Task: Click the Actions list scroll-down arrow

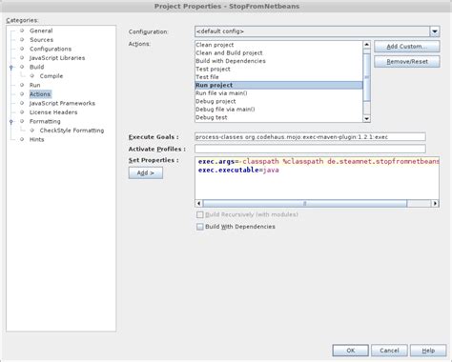Action: coord(366,118)
